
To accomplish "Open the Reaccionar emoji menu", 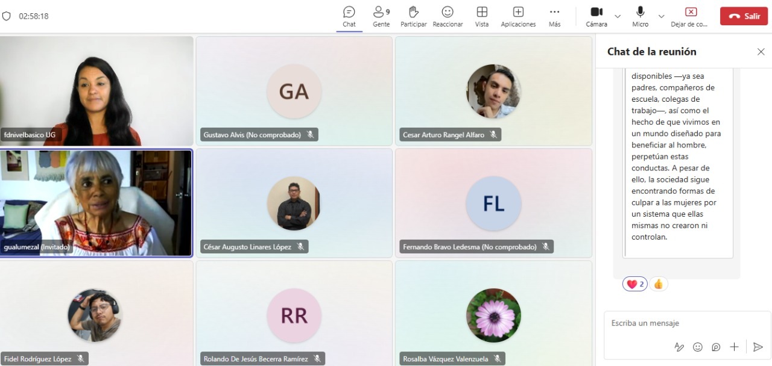I will 448,16.
